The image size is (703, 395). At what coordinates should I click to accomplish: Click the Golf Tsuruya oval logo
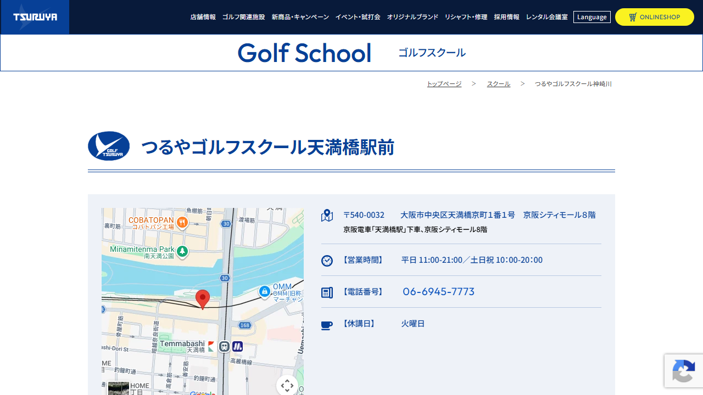tap(109, 146)
